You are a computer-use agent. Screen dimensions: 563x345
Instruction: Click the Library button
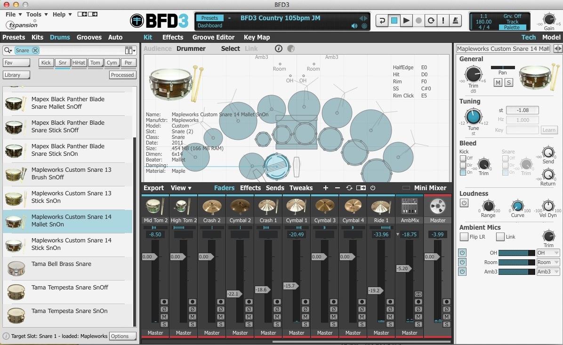pyautogui.click(x=16, y=75)
